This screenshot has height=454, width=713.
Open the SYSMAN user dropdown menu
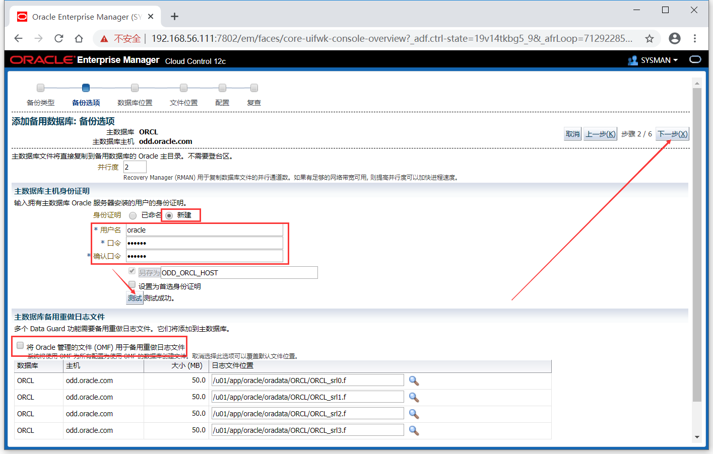(x=659, y=60)
